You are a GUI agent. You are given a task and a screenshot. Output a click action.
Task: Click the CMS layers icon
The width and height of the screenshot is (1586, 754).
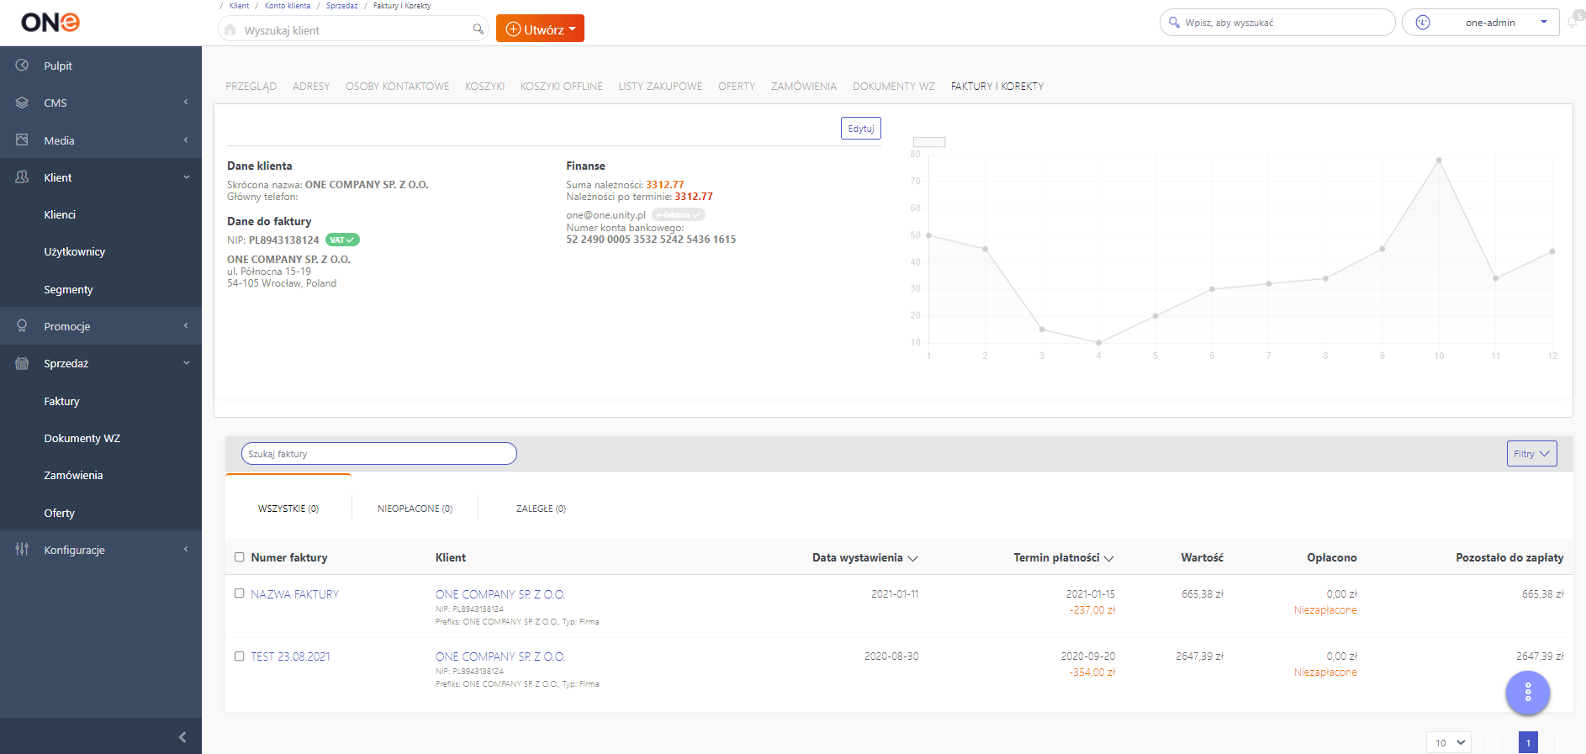(23, 103)
